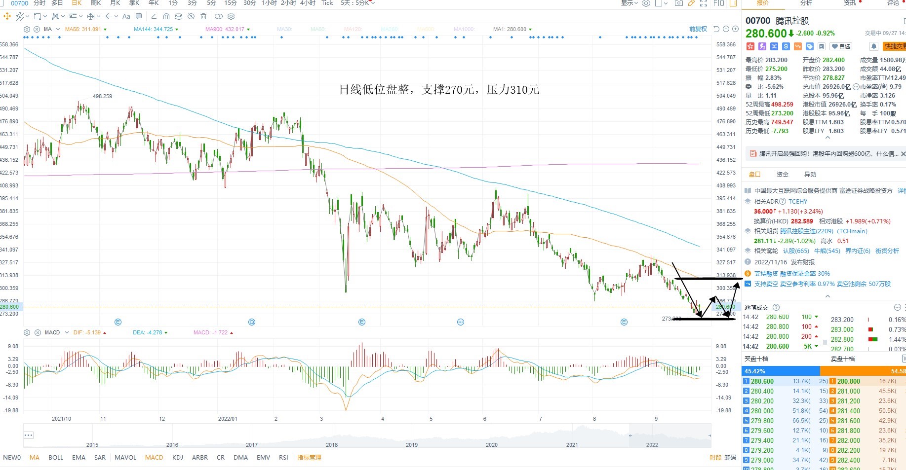Screen dimensions: 906x470
Task: Open the TCEHY related ADR link
Action: point(798,201)
